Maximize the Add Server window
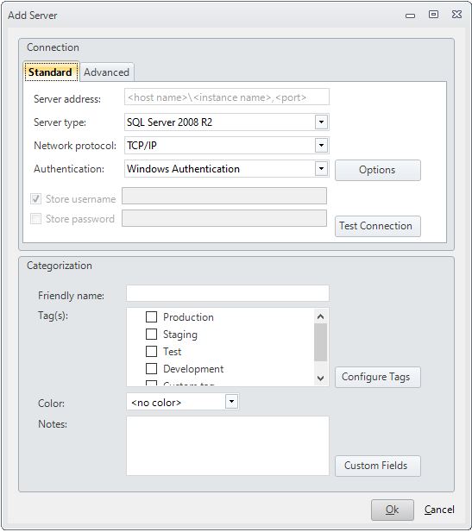Viewport: 472px width, 532px height. point(433,15)
